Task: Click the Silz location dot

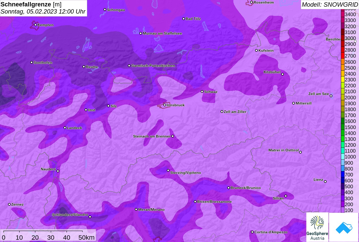Action: pos(108,106)
